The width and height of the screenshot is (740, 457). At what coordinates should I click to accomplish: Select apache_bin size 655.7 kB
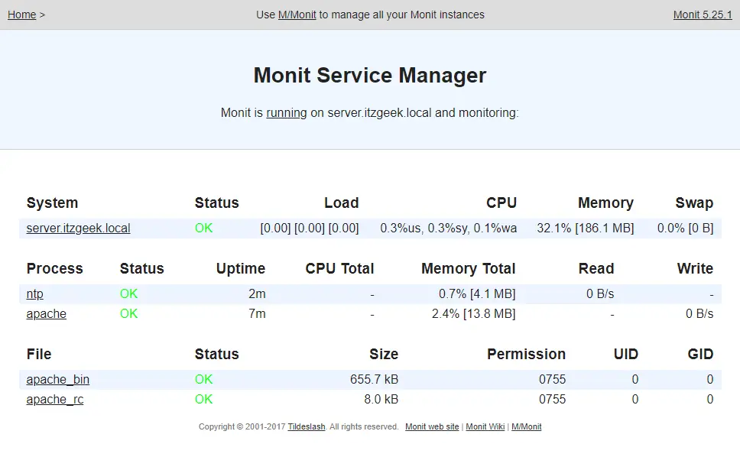pos(375,379)
